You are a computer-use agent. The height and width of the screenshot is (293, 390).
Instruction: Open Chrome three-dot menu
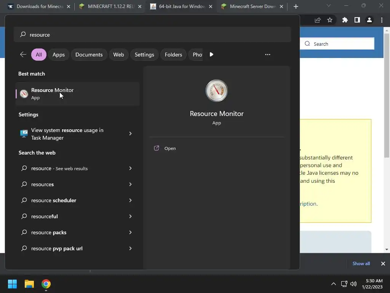point(382,20)
